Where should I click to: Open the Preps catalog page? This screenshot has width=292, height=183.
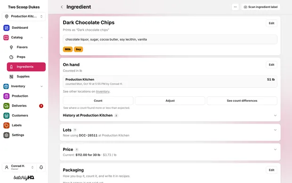pos(26,57)
